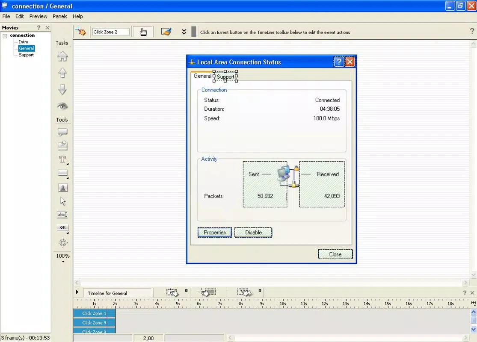Select General in the Movies tree
Screen dimensions: 477x342
[27, 48]
